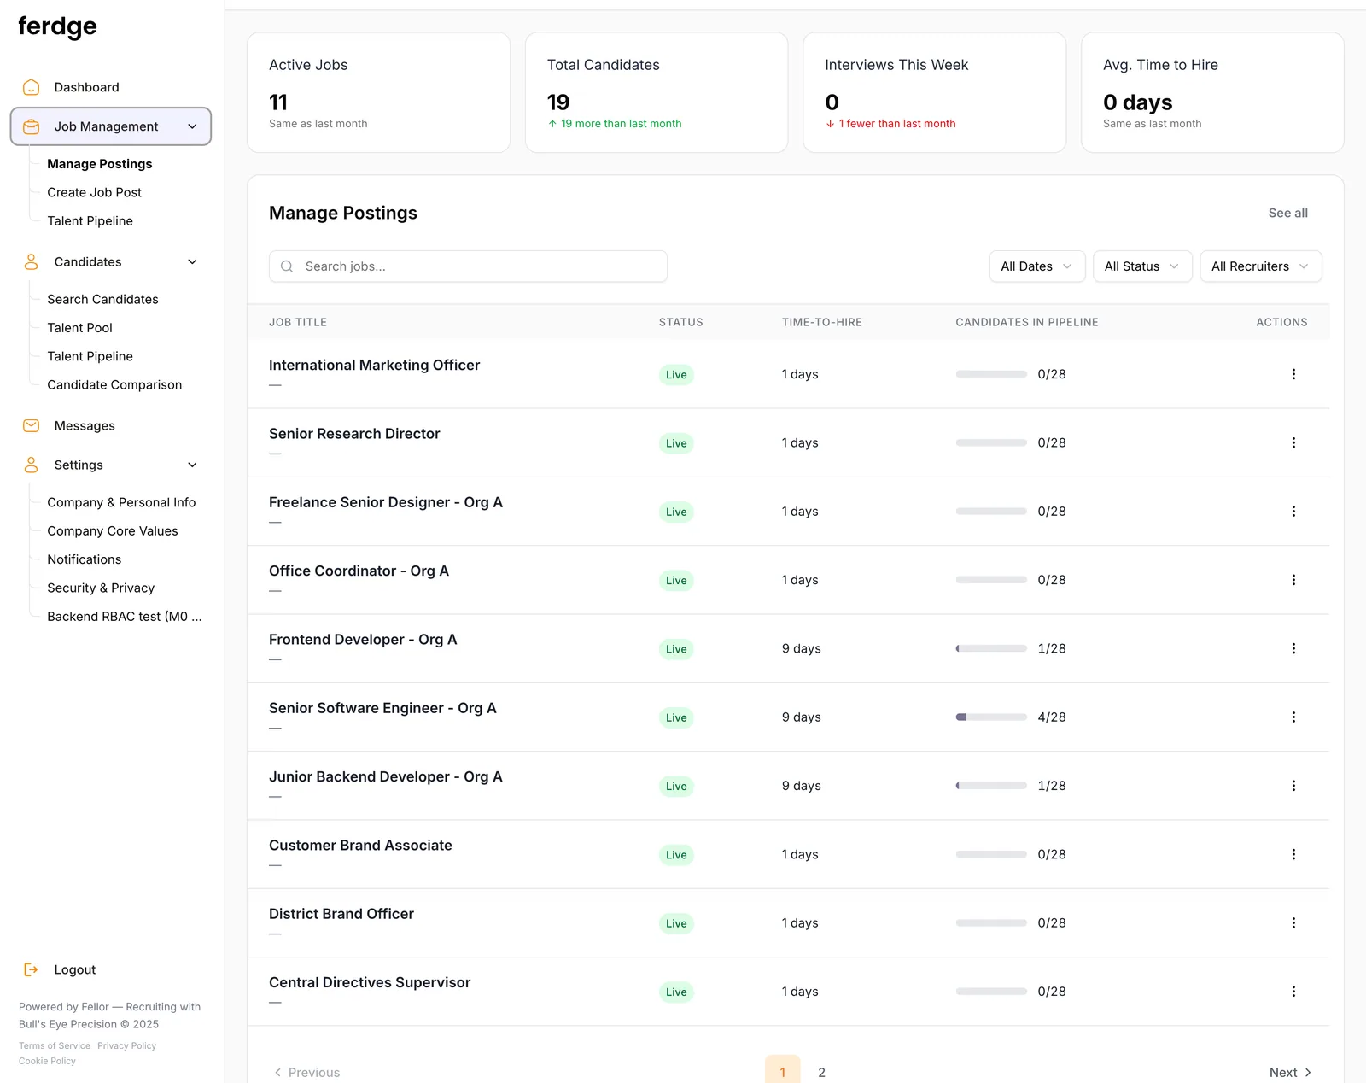1366x1083 pixels.
Task: Collapse the Settings sidebar section chevron
Action: [192, 465]
